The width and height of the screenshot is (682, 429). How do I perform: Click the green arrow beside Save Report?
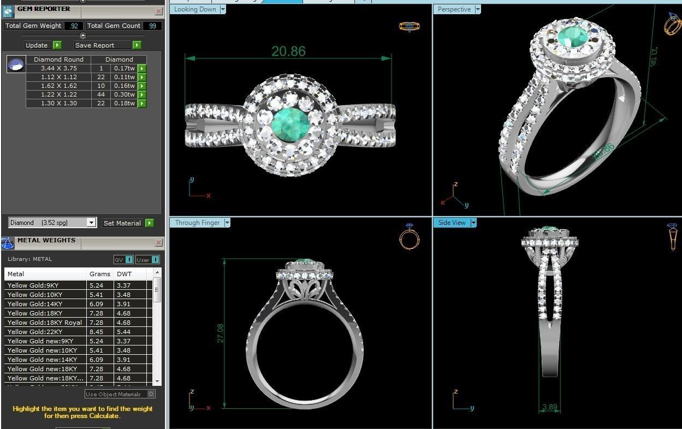(137, 45)
